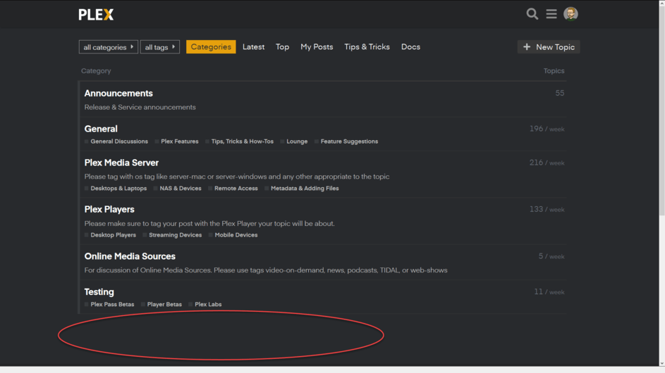The image size is (665, 373).
Task: Click the 5 / week count
Action: [x=551, y=256]
